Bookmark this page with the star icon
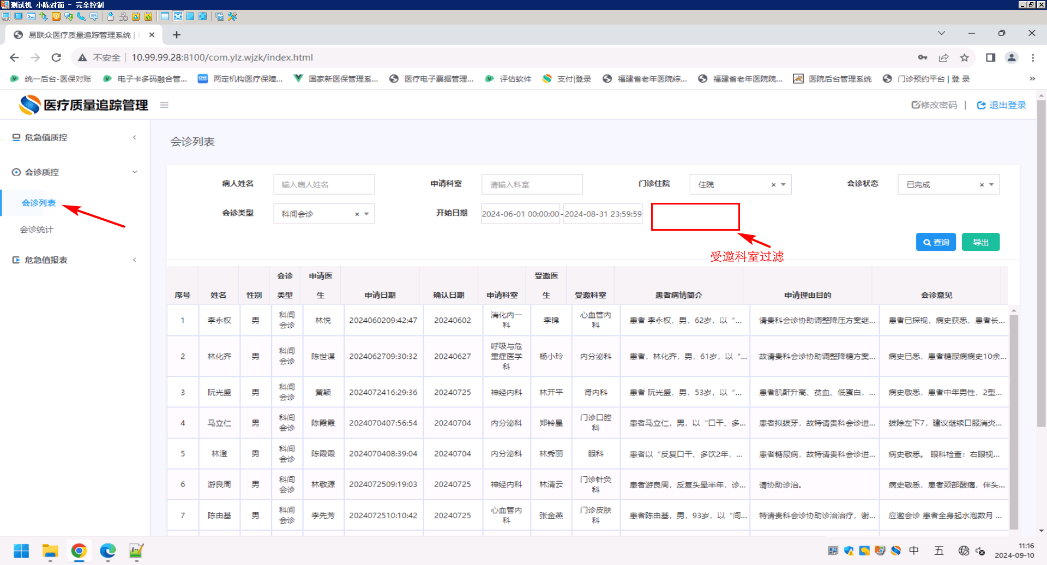This screenshot has width=1047, height=565. (x=965, y=57)
